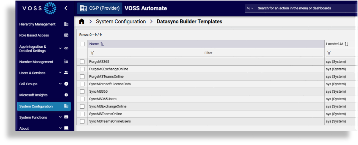Open the SyncMSTeamsOnlineUsers template
This screenshot has width=358, height=145.
[x=110, y=121]
